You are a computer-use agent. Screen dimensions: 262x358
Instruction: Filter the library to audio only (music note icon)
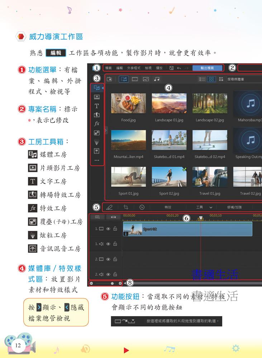157,79
